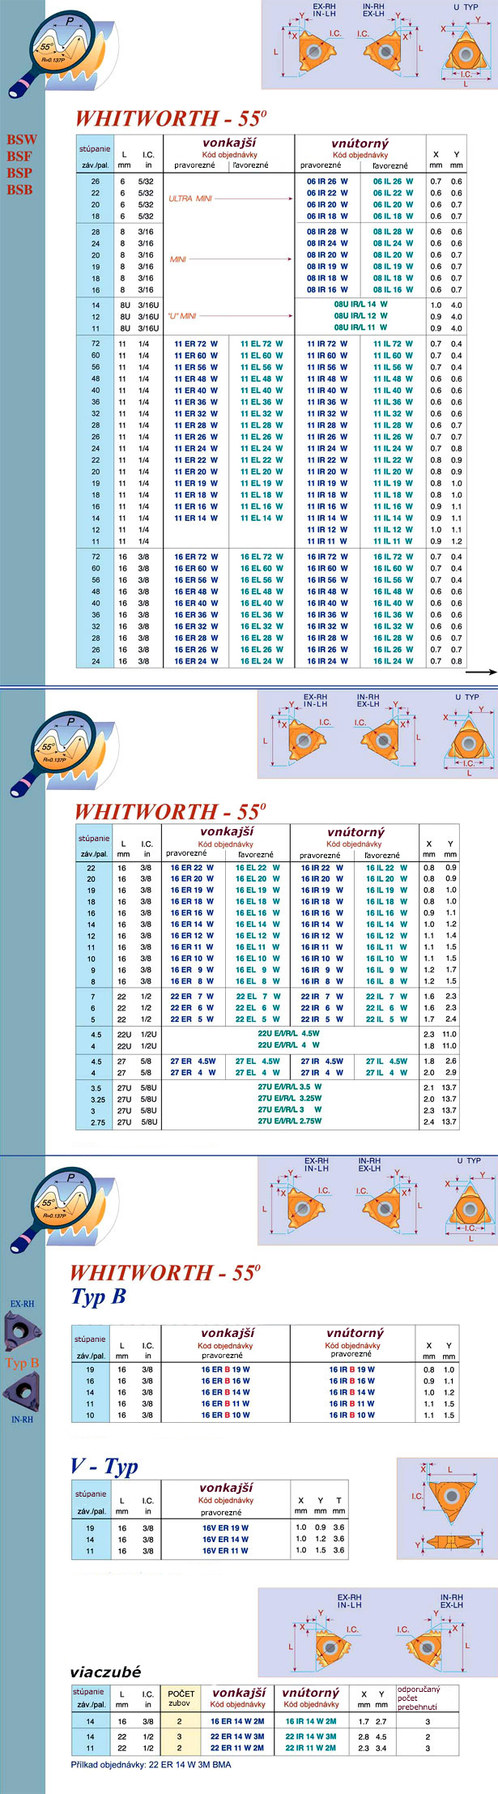Click the V - Typ section heading
The height and width of the screenshot is (1794, 498).
click(x=104, y=1467)
